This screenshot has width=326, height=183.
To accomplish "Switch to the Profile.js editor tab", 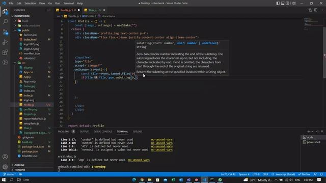I will [68, 10].
